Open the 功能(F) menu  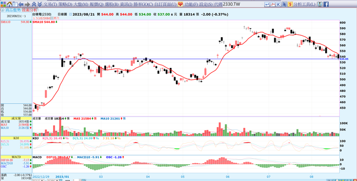pyautogui.click(x=191, y=4)
